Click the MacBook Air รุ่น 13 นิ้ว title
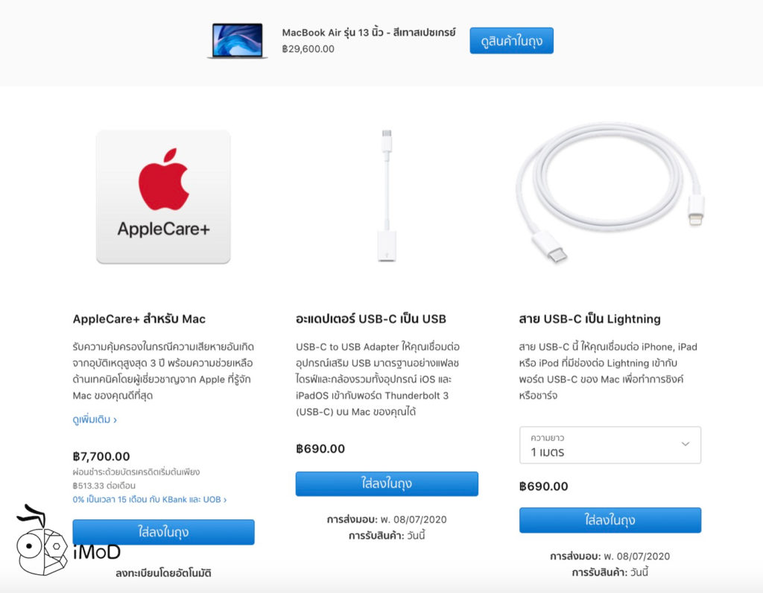763x593 pixels. (369, 33)
